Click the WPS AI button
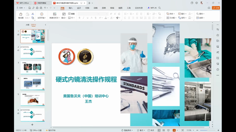This screenshot has height=132, width=236. (152, 8)
